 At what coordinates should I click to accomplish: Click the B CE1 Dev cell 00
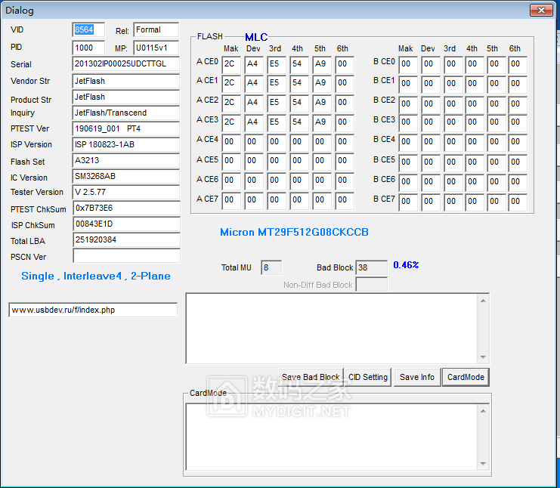[431, 84]
